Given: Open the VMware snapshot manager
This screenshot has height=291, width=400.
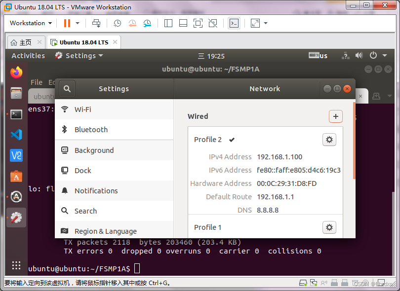Looking at the screenshot, I should pos(147,23).
